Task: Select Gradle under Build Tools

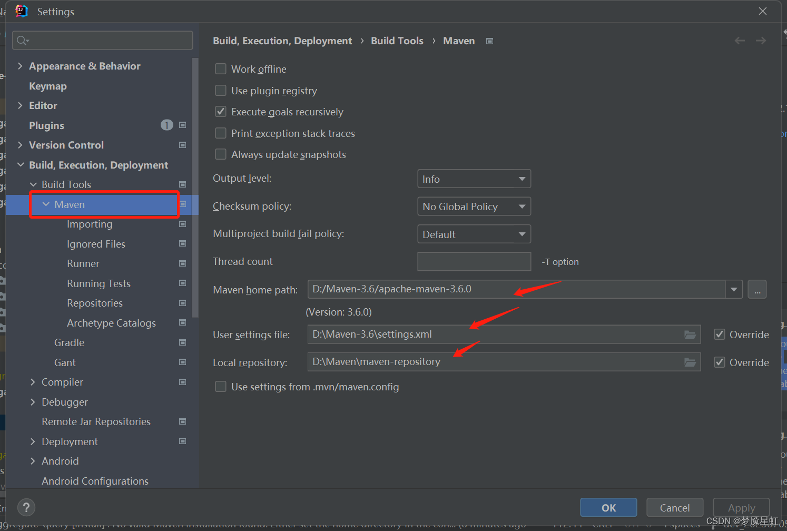Action: pos(69,342)
